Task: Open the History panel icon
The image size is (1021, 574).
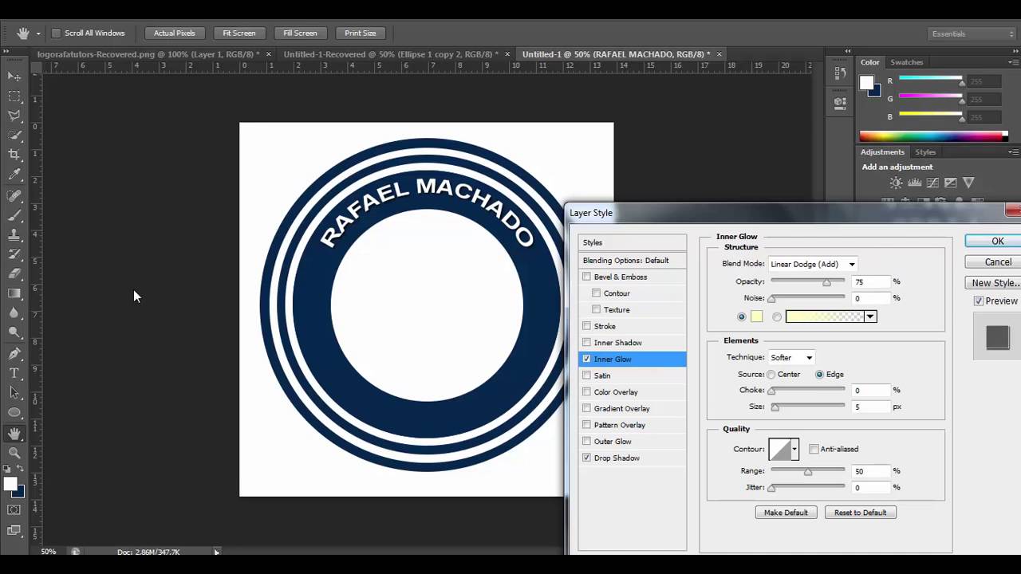Action: (840, 73)
